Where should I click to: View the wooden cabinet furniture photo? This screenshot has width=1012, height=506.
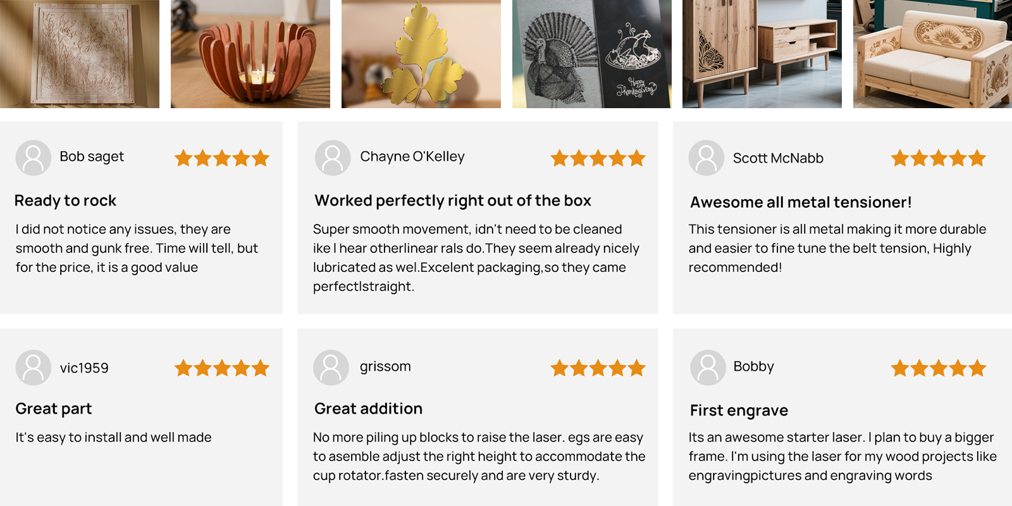coord(762,54)
